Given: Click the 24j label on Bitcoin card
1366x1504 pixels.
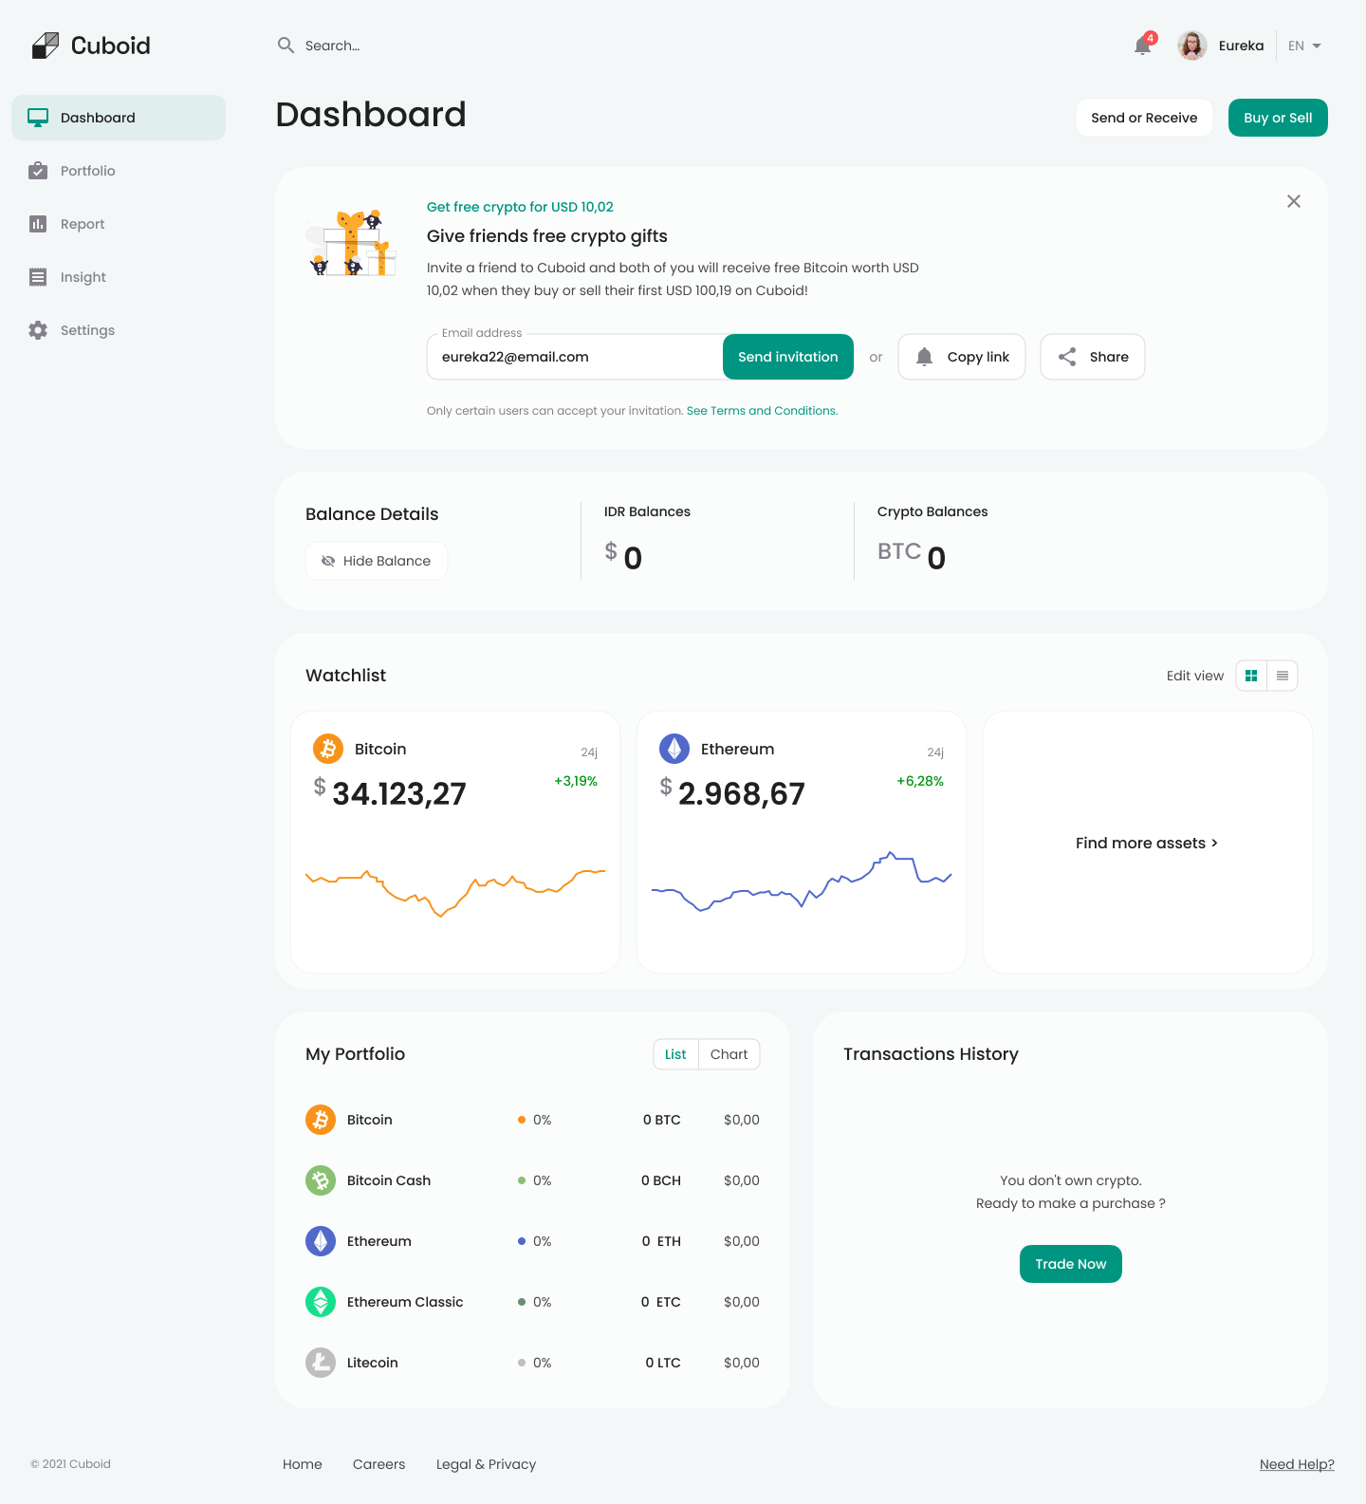Looking at the screenshot, I should 589,752.
